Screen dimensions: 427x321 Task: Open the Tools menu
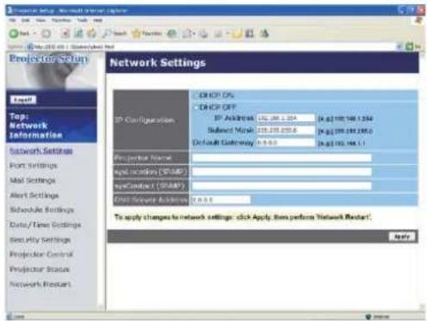(83, 21)
